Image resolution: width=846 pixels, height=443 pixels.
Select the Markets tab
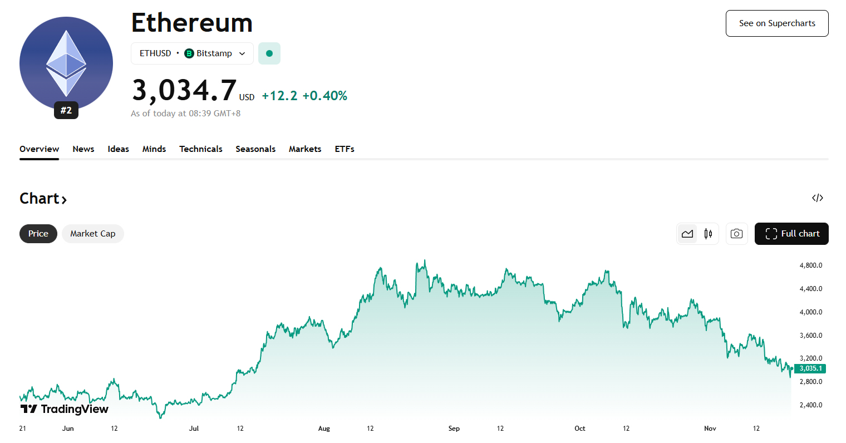(305, 149)
